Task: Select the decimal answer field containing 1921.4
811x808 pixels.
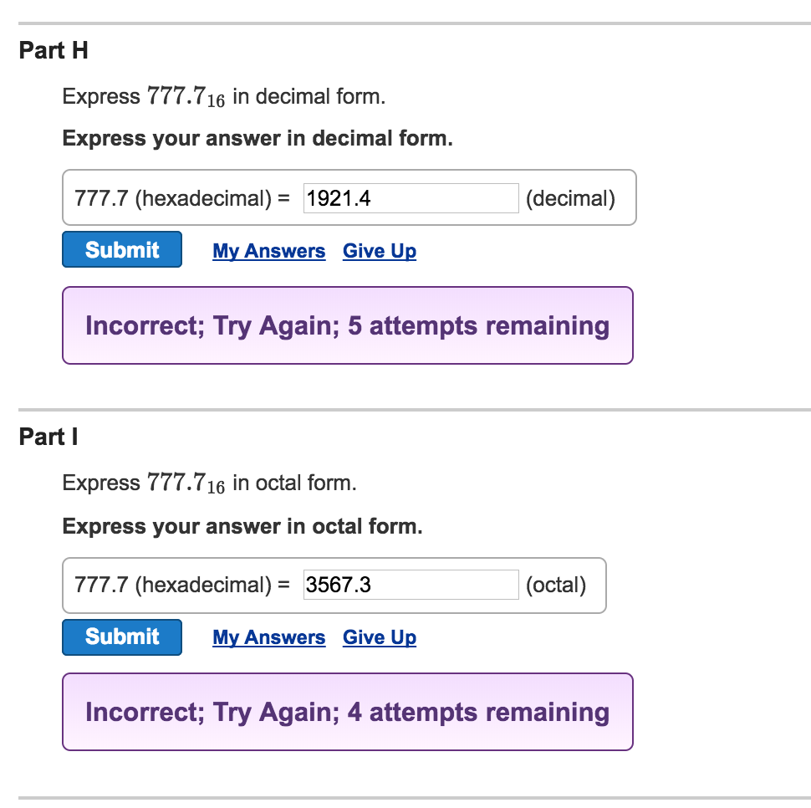Action: point(410,197)
